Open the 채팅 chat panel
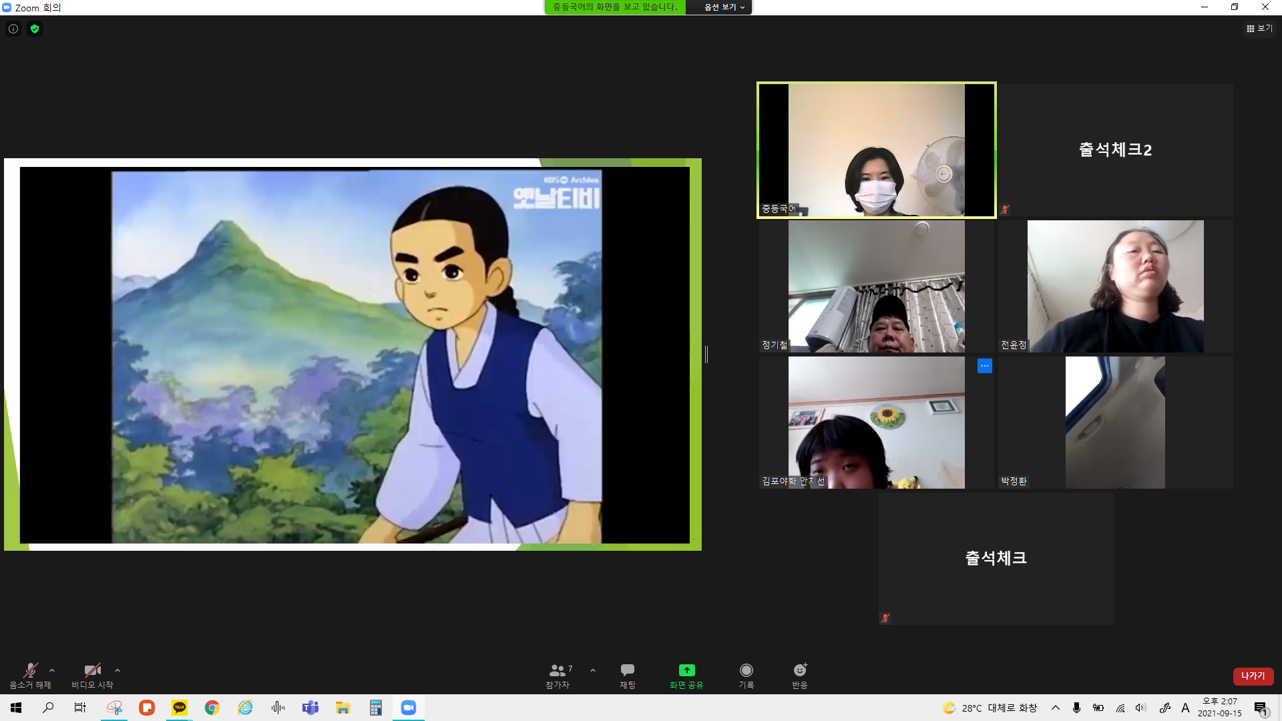This screenshot has height=721, width=1282. coord(628,676)
